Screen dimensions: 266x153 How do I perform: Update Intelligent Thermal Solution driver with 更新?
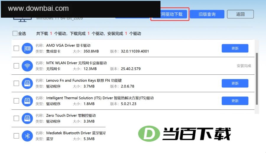[235, 101]
